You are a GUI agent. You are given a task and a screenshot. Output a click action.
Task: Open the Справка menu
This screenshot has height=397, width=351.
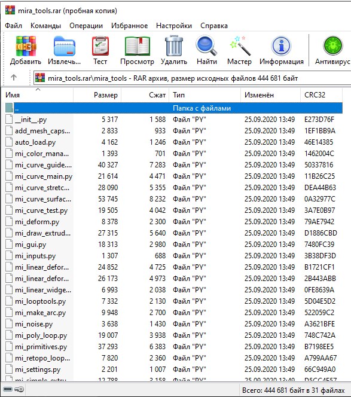point(214,26)
